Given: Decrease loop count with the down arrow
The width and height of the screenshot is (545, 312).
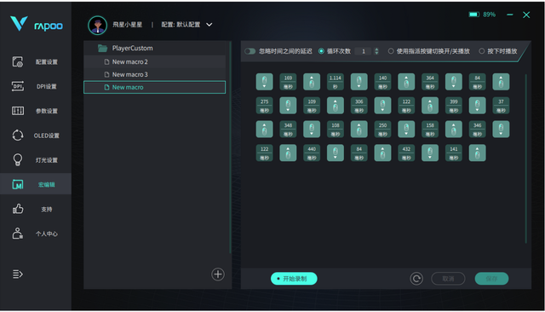Looking at the screenshot, I should tap(376, 53).
